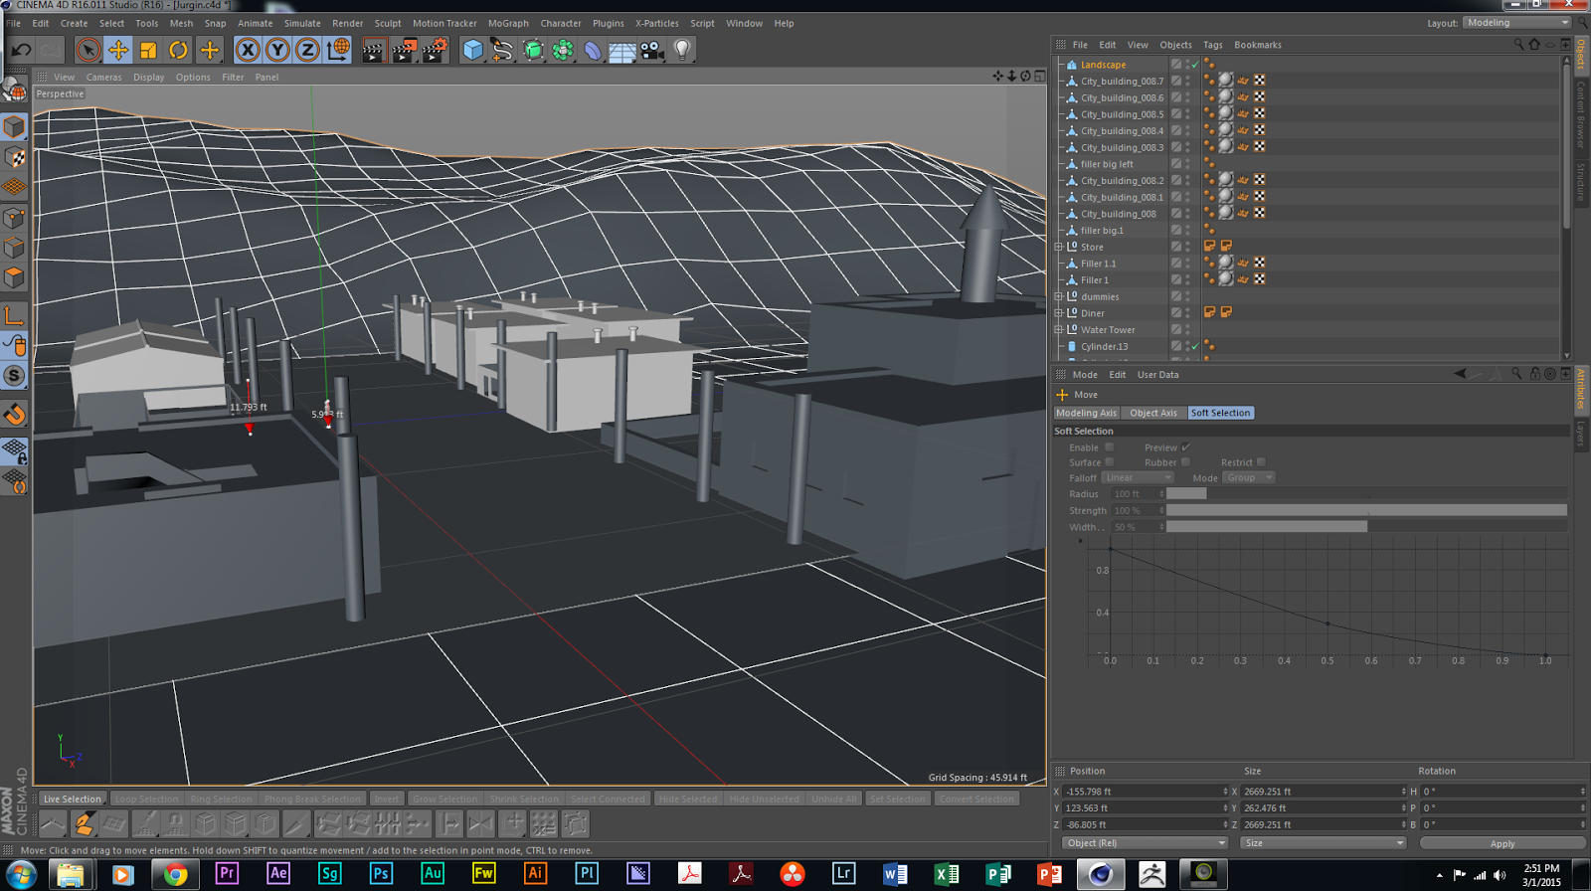The height and width of the screenshot is (891, 1591).
Task: Enable the Soft Selection checkbox
Action: (1110, 447)
